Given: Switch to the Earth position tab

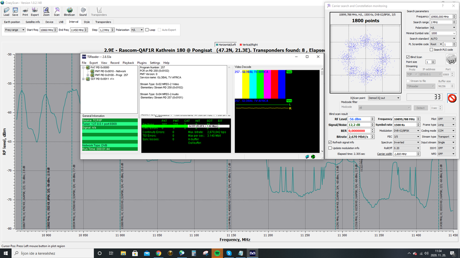Looking at the screenshot, I should click(12, 22).
